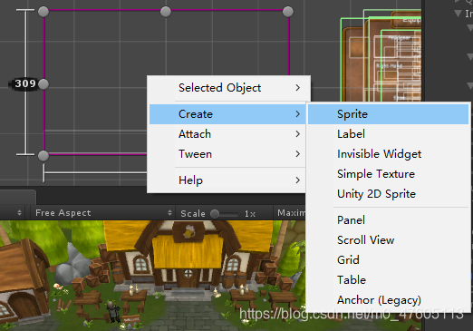This screenshot has height=331, width=473.
Task: Create a Unity 2D Sprite
Action: click(388, 194)
